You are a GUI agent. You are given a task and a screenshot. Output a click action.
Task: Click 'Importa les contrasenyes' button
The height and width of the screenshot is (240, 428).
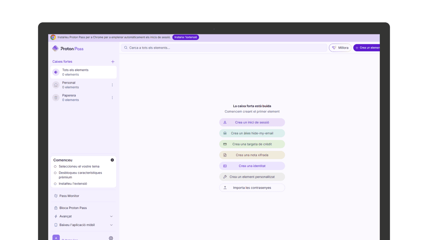click(252, 188)
